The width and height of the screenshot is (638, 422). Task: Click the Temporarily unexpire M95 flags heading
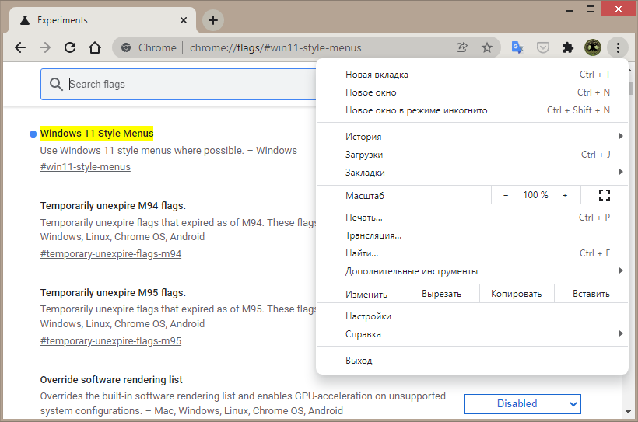coord(113,293)
